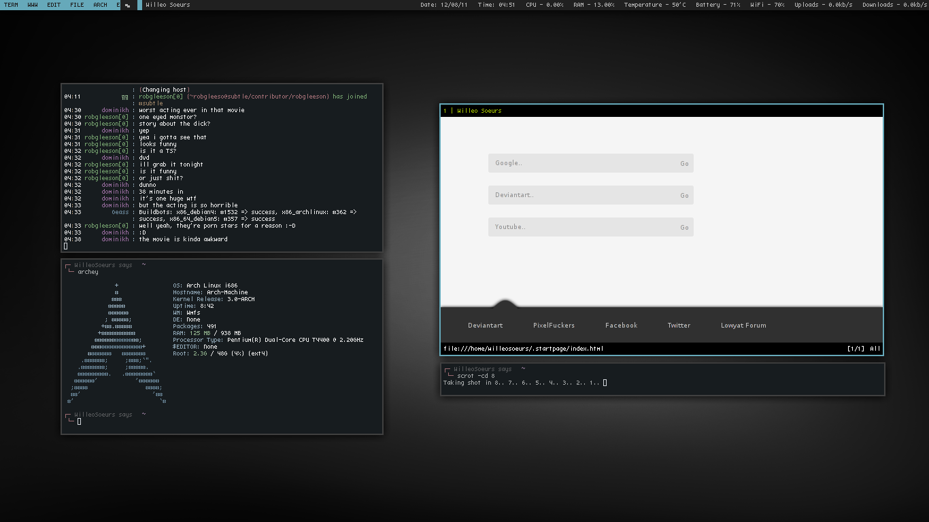Click Go next to Deviantart field
The height and width of the screenshot is (522, 929).
[684, 195]
